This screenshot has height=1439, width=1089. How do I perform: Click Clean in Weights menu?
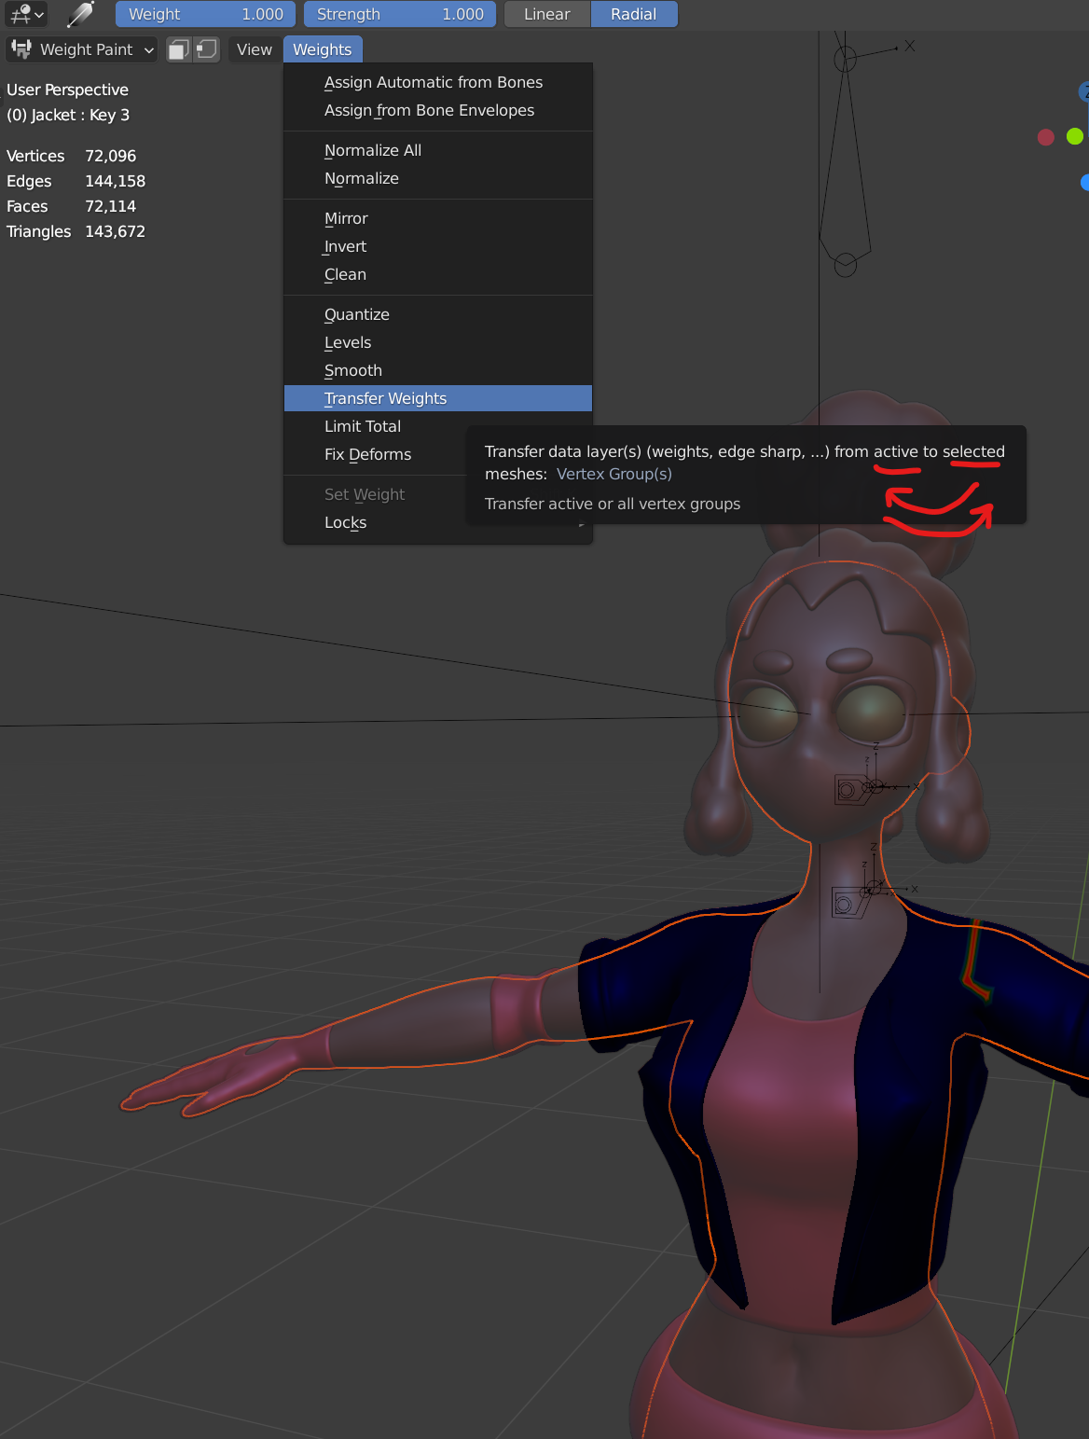(x=438, y=274)
